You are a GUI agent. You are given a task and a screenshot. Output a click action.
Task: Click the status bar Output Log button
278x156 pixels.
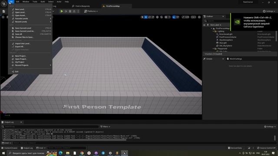[27, 148]
